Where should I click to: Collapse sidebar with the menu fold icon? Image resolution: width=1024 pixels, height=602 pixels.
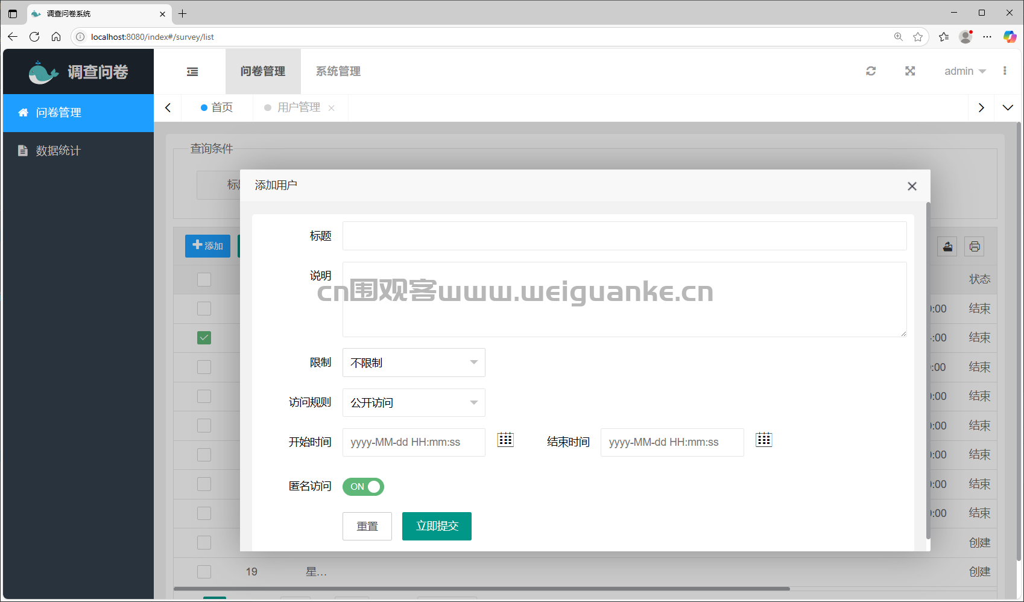[x=192, y=72]
